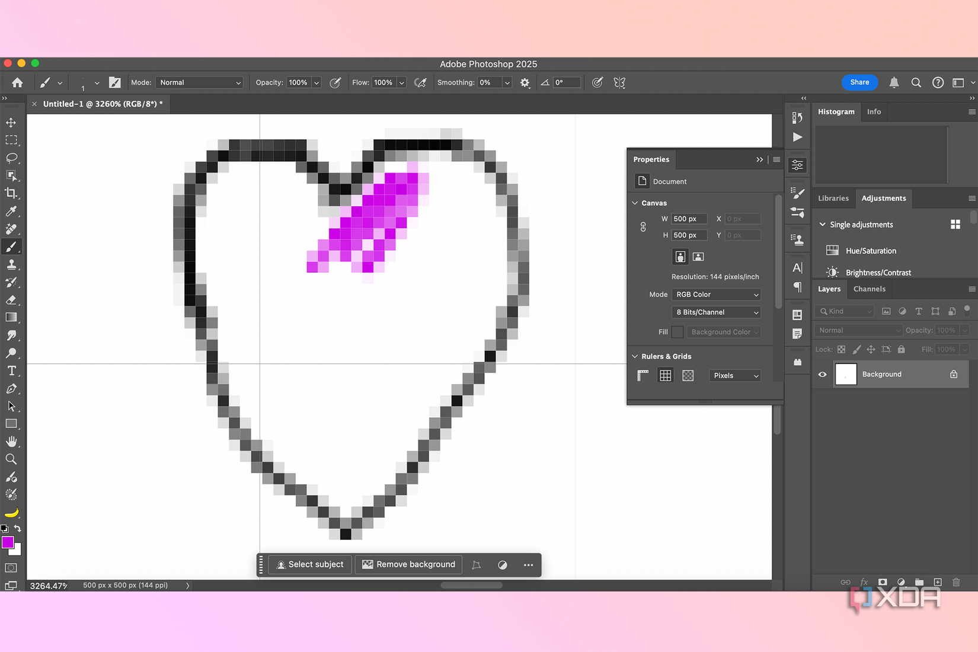Viewport: 978px width, 652px height.
Task: Select the Type tool in the toolbar
Action: 12,370
